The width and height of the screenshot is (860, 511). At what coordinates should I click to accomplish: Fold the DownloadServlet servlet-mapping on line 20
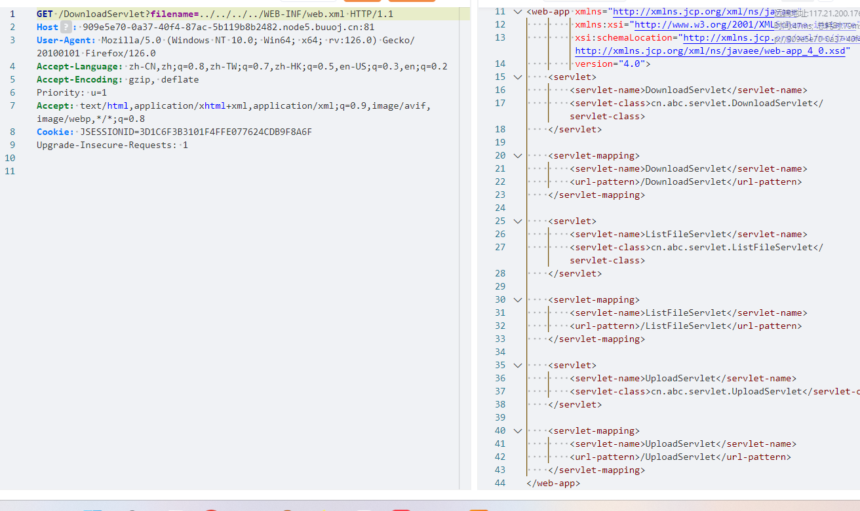tap(518, 155)
